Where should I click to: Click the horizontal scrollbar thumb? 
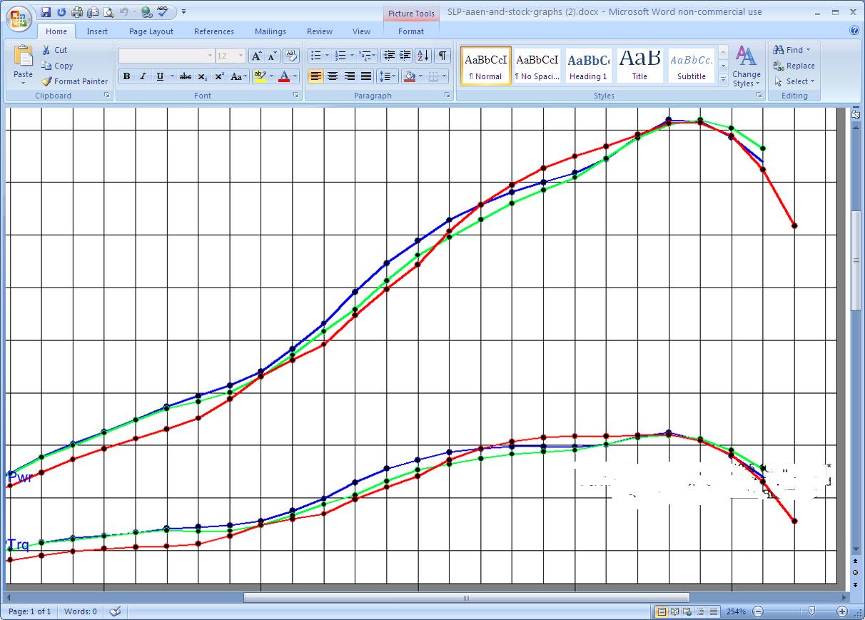pos(466,598)
